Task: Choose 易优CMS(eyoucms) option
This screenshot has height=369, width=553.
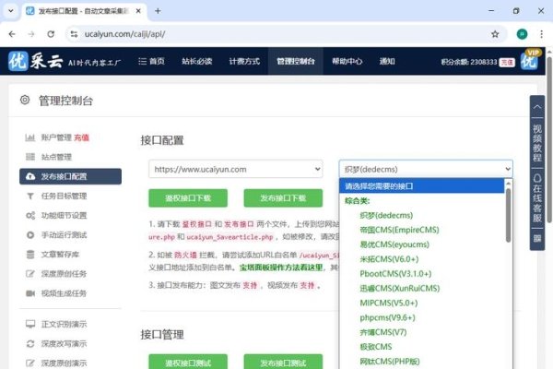Action: pyautogui.click(x=394, y=244)
